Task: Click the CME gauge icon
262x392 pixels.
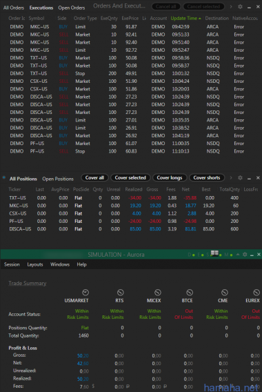Action: (225, 292)
